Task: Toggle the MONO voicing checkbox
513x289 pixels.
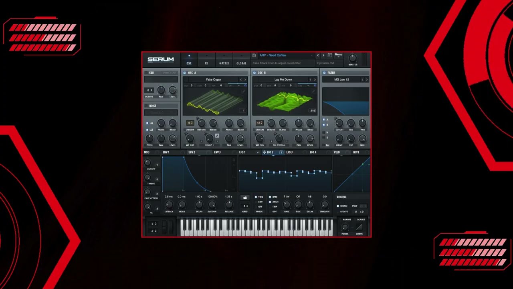Action: 338,206
